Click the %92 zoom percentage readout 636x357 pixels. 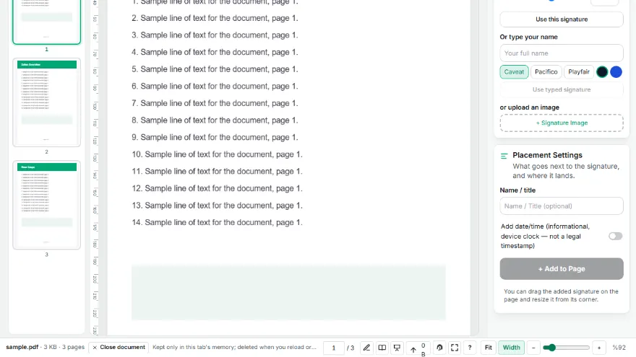(619, 348)
